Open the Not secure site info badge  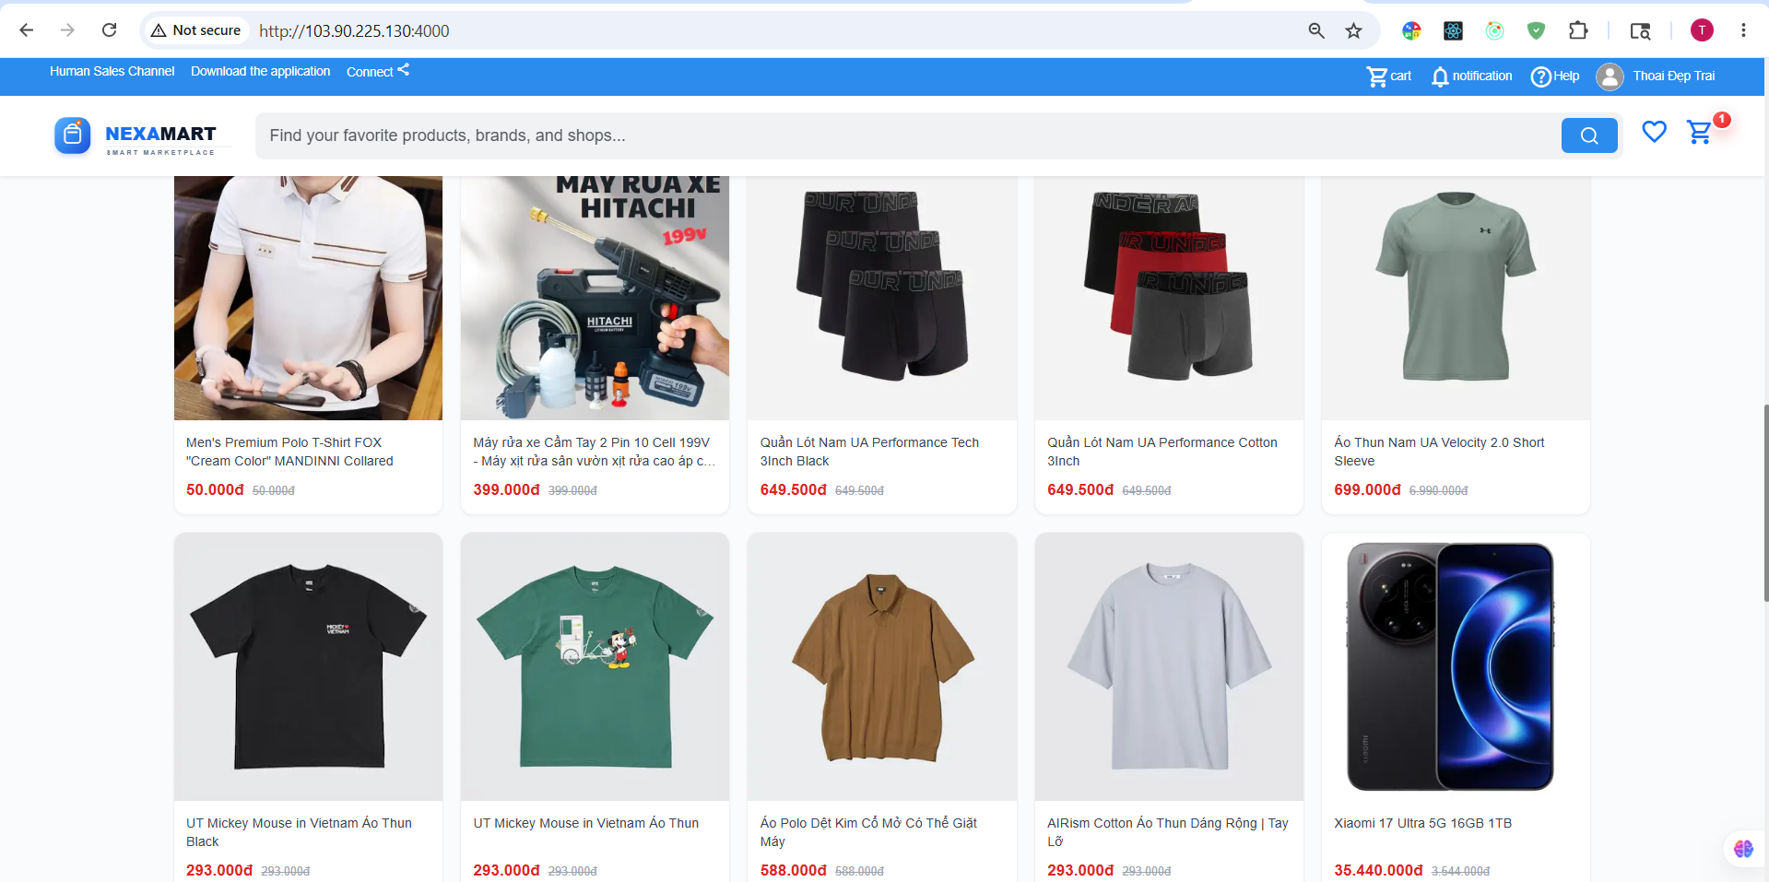pyautogui.click(x=195, y=30)
